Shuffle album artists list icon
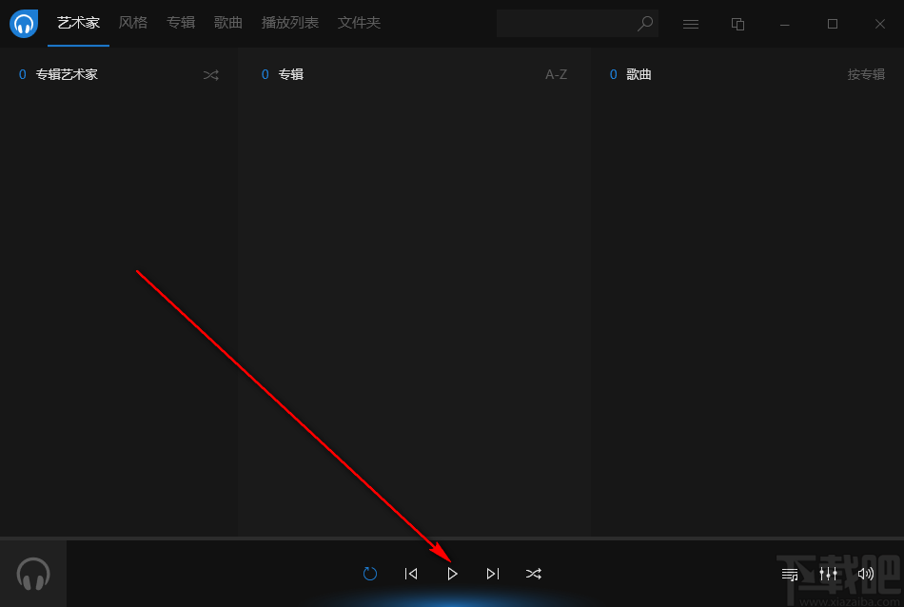904x607 pixels. (x=211, y=75)
